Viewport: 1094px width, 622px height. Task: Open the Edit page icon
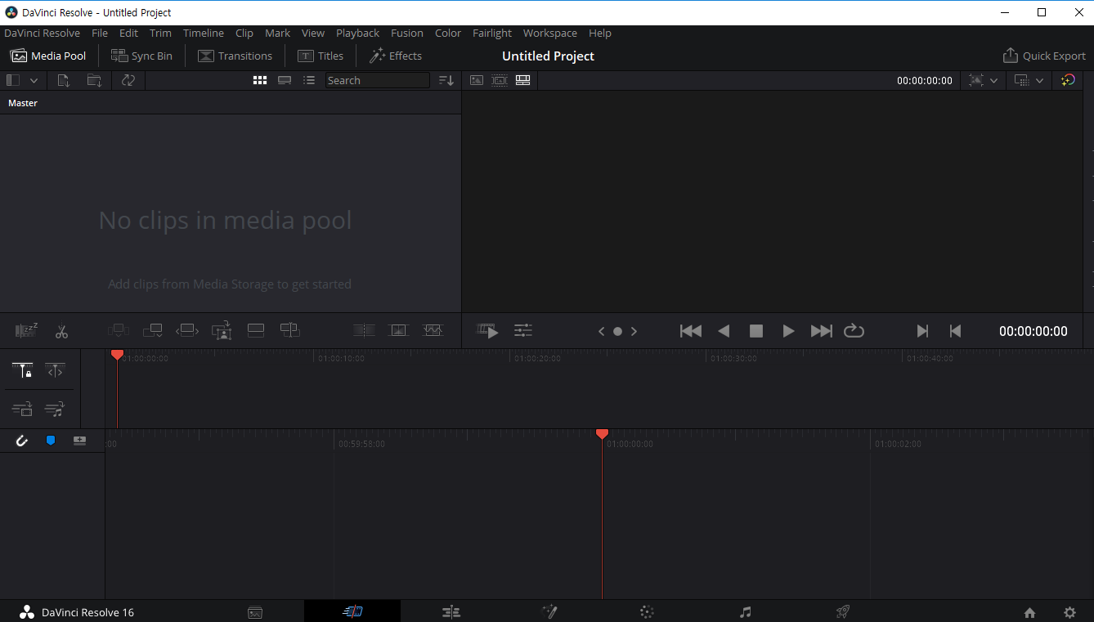(451, 612)
